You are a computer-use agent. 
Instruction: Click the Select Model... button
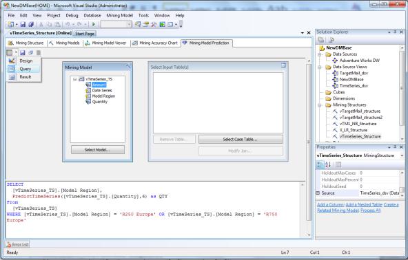tap(98, 150)
